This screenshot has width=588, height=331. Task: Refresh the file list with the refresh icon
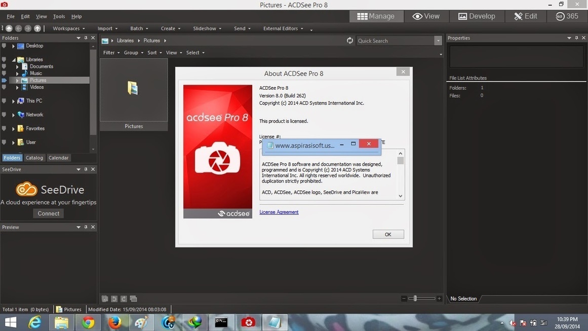pos(350,41)
